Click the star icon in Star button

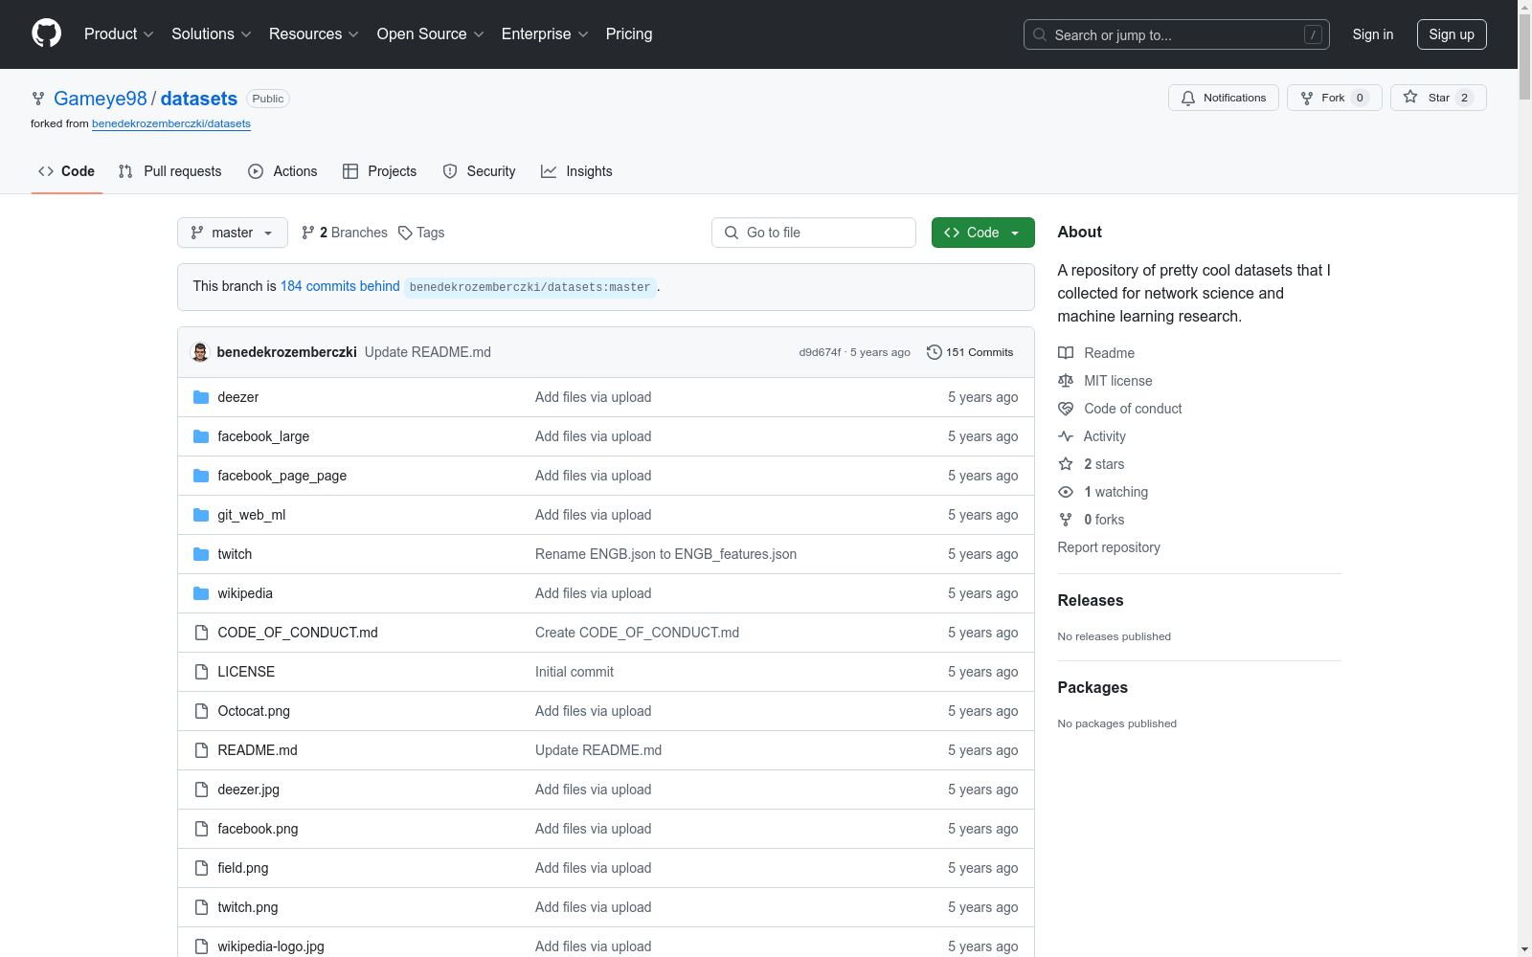(1410, 97)
